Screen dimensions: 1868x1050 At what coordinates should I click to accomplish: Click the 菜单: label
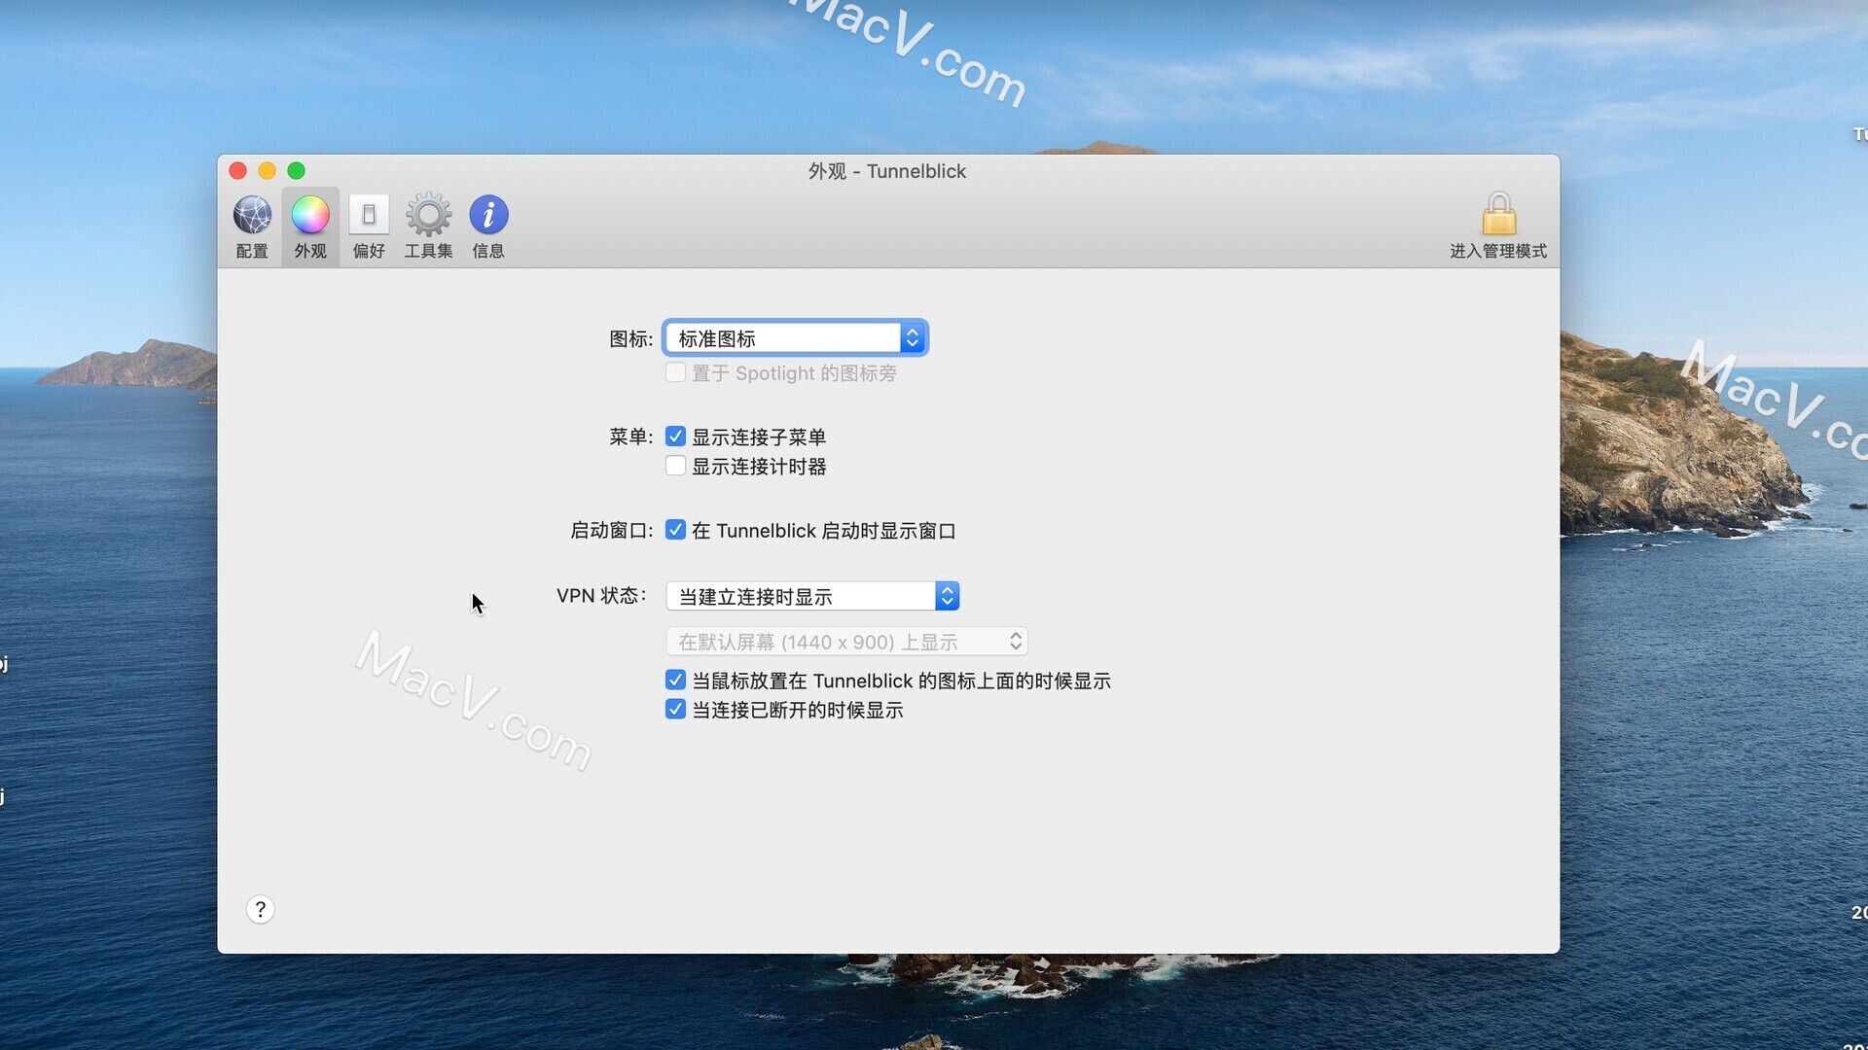(630, 437)
